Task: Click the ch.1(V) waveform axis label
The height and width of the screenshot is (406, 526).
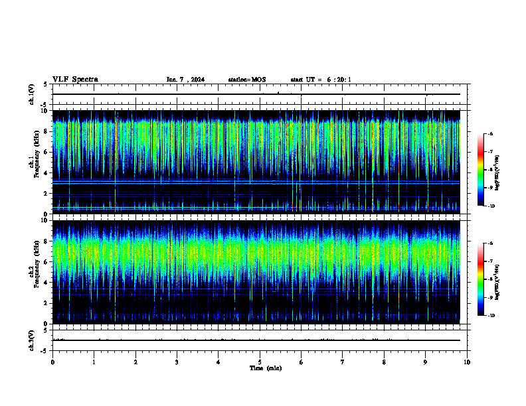Action: coord(31,94)
